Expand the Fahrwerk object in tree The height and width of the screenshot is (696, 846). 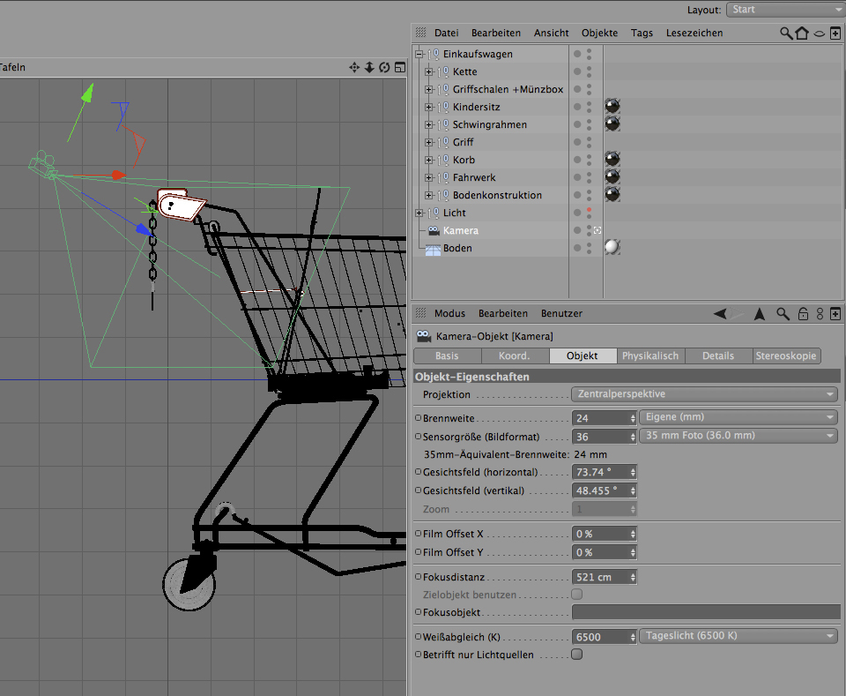[x=429, y=177]
